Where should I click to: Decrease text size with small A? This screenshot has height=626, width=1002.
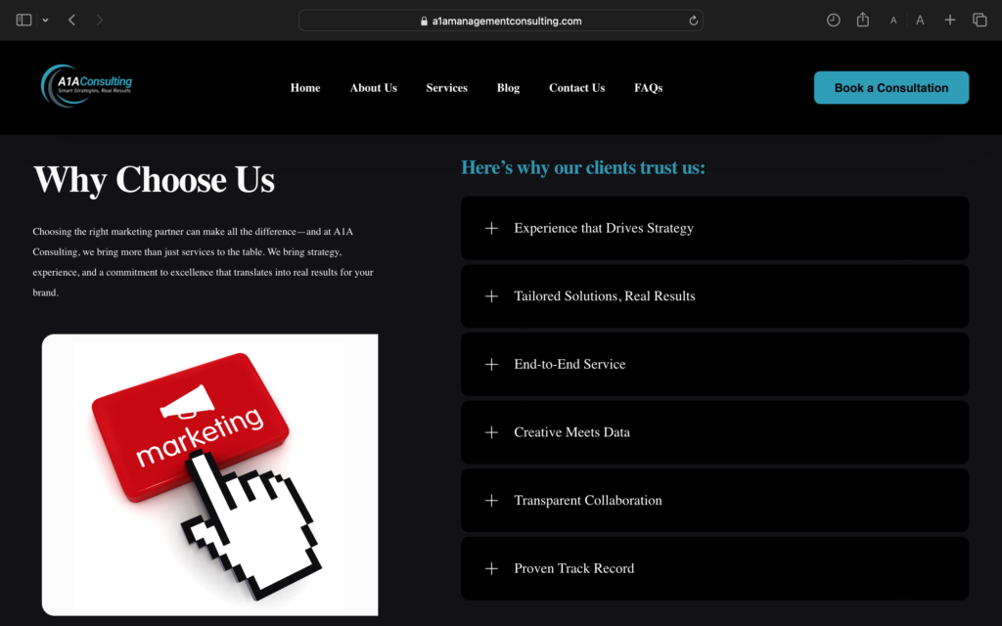[893, 21]
